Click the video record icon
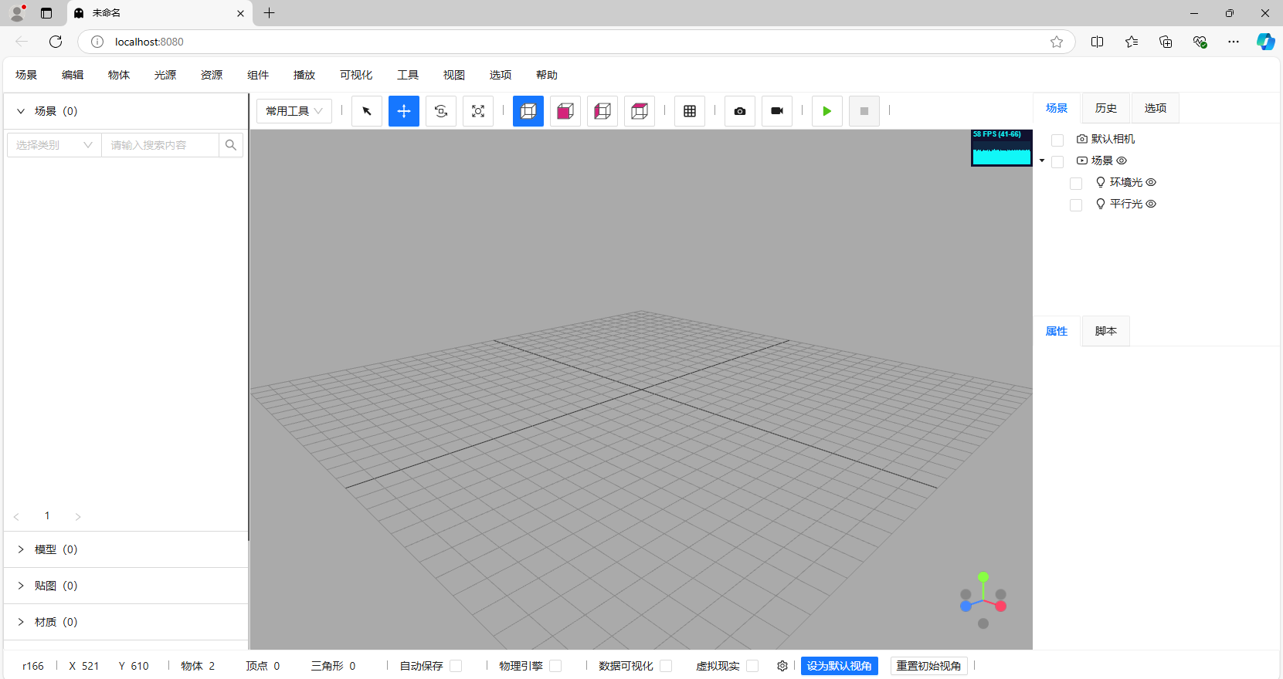Image resolution: width=1283 pixels, height=679 pixels. 777,111
